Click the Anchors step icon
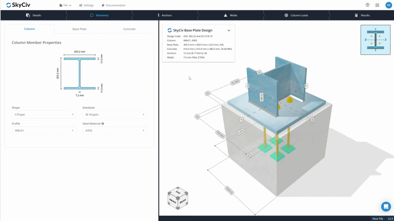This screenshot has height=221, width=394. [158, 15]
